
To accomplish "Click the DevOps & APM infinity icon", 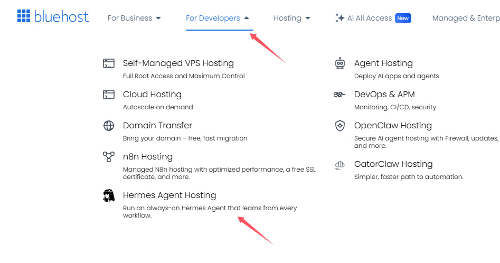I will (339, 95).
